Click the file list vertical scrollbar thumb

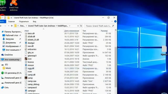pos(116,67)
